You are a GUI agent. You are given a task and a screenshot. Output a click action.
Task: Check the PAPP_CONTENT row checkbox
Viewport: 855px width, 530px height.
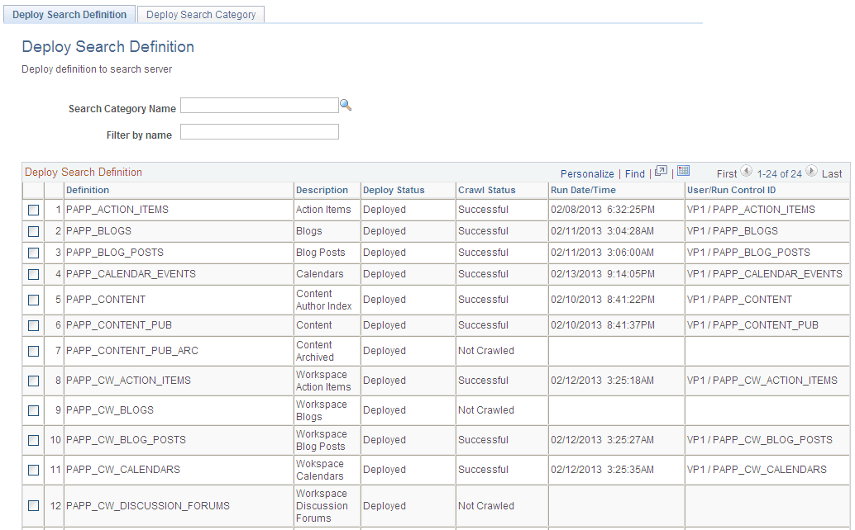33,300
